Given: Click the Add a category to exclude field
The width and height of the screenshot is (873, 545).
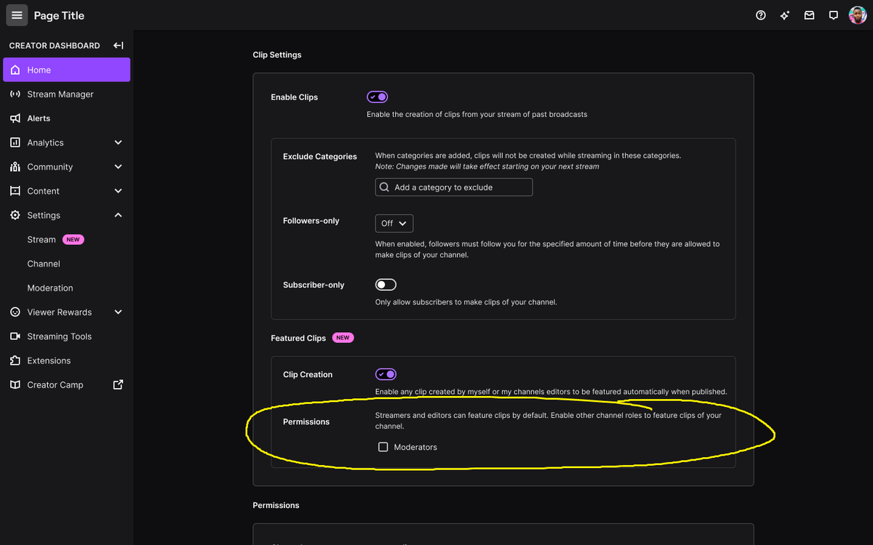Looking at the screenshot, I should 454,187.
